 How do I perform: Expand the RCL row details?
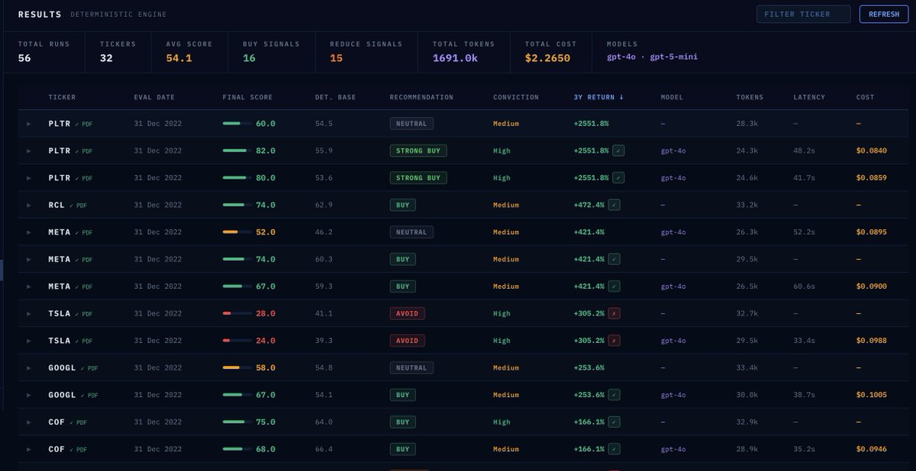point(29,205)
